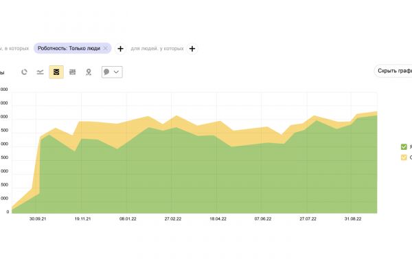Screen dimensions: 412x264
Task: Click the '19.11.21' axis date label
Action: coord(83,219)
